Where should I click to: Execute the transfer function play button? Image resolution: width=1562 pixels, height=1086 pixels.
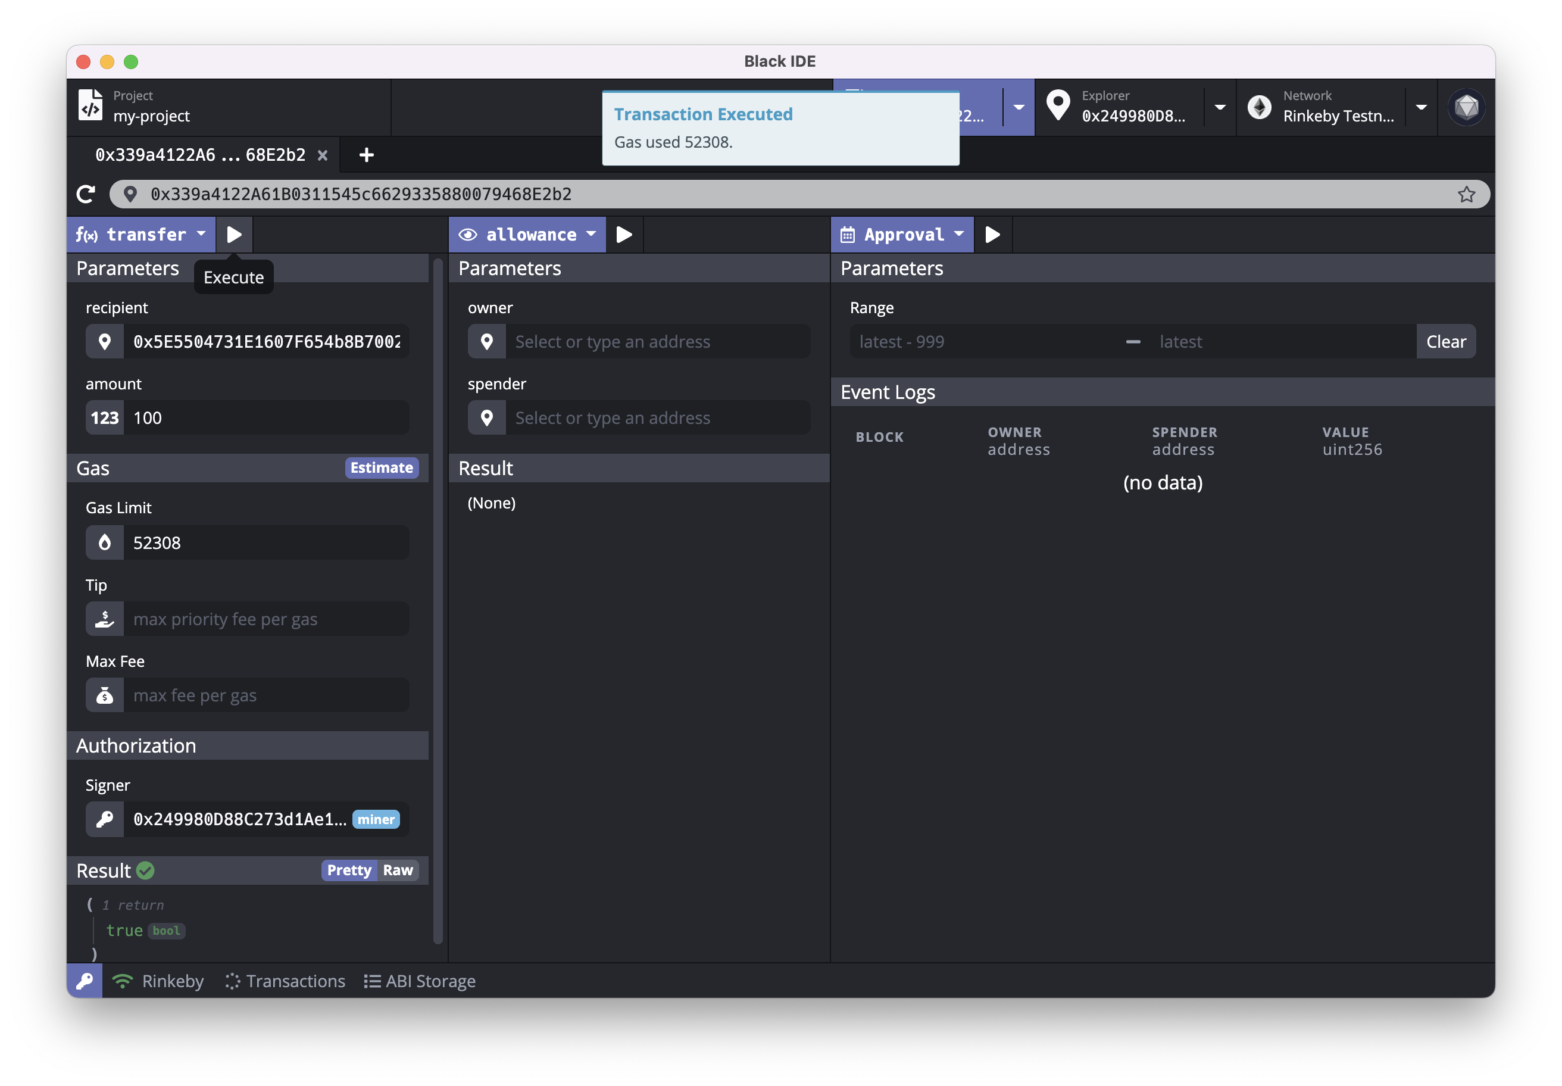tap(234, 235)
